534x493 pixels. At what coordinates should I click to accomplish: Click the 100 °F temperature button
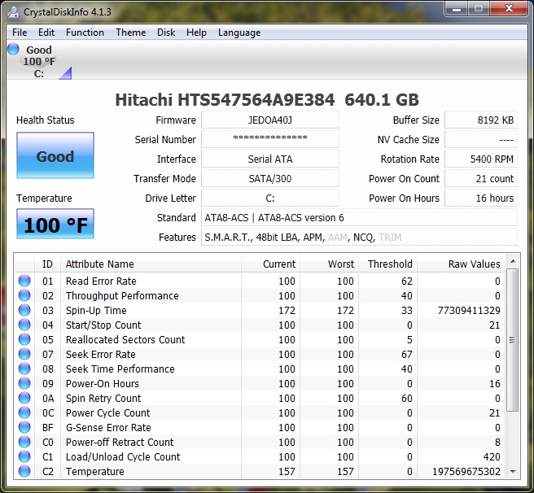point(55,224)
